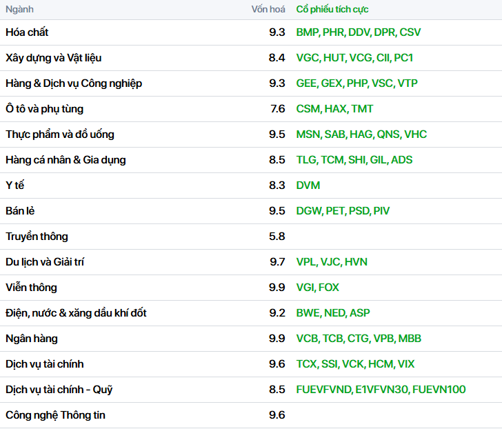Viewport: 502px width, 429px height.
Task: Click the E1VFVN30 fund ticker
Action: pos(382,390)
